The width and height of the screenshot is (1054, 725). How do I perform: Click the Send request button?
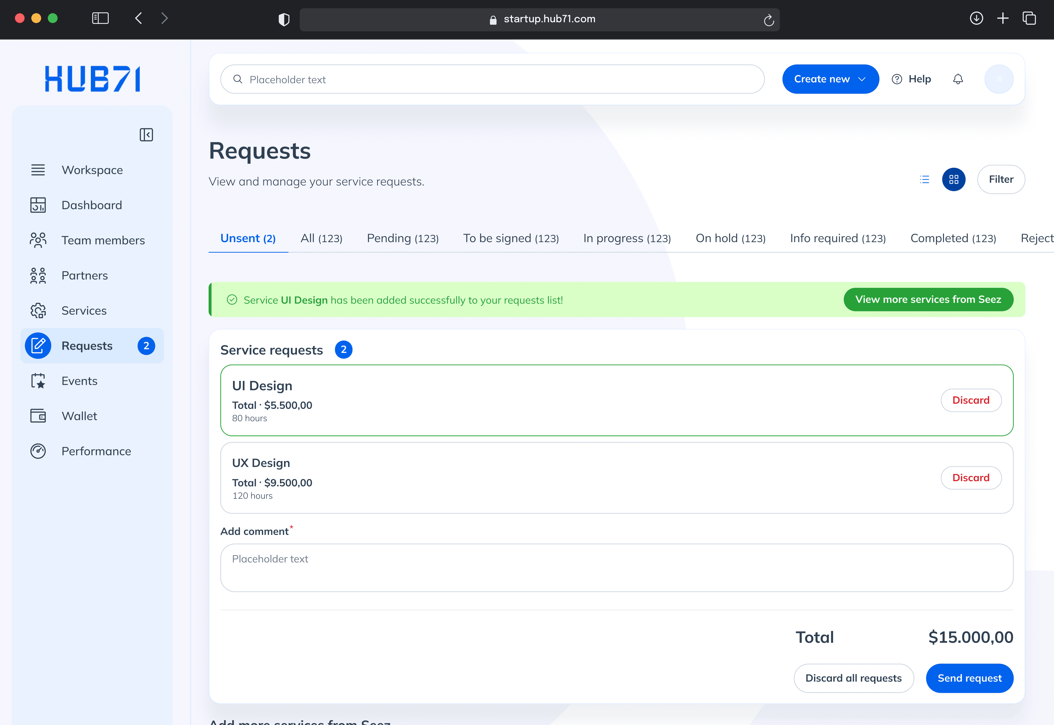point(969,678)
